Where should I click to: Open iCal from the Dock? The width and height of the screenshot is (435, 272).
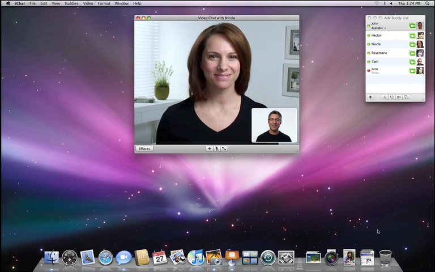click(x=160, y=258)
